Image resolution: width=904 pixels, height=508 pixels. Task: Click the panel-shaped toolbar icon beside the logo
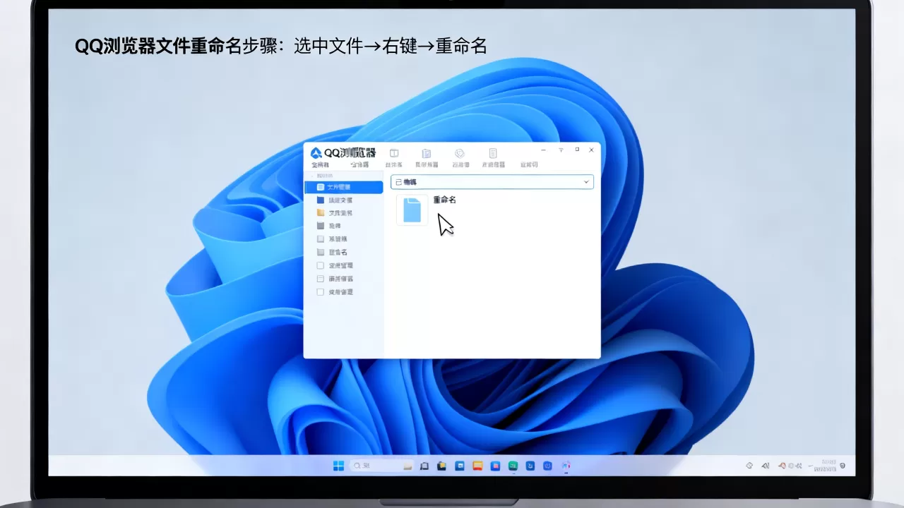tap(394, 153)
